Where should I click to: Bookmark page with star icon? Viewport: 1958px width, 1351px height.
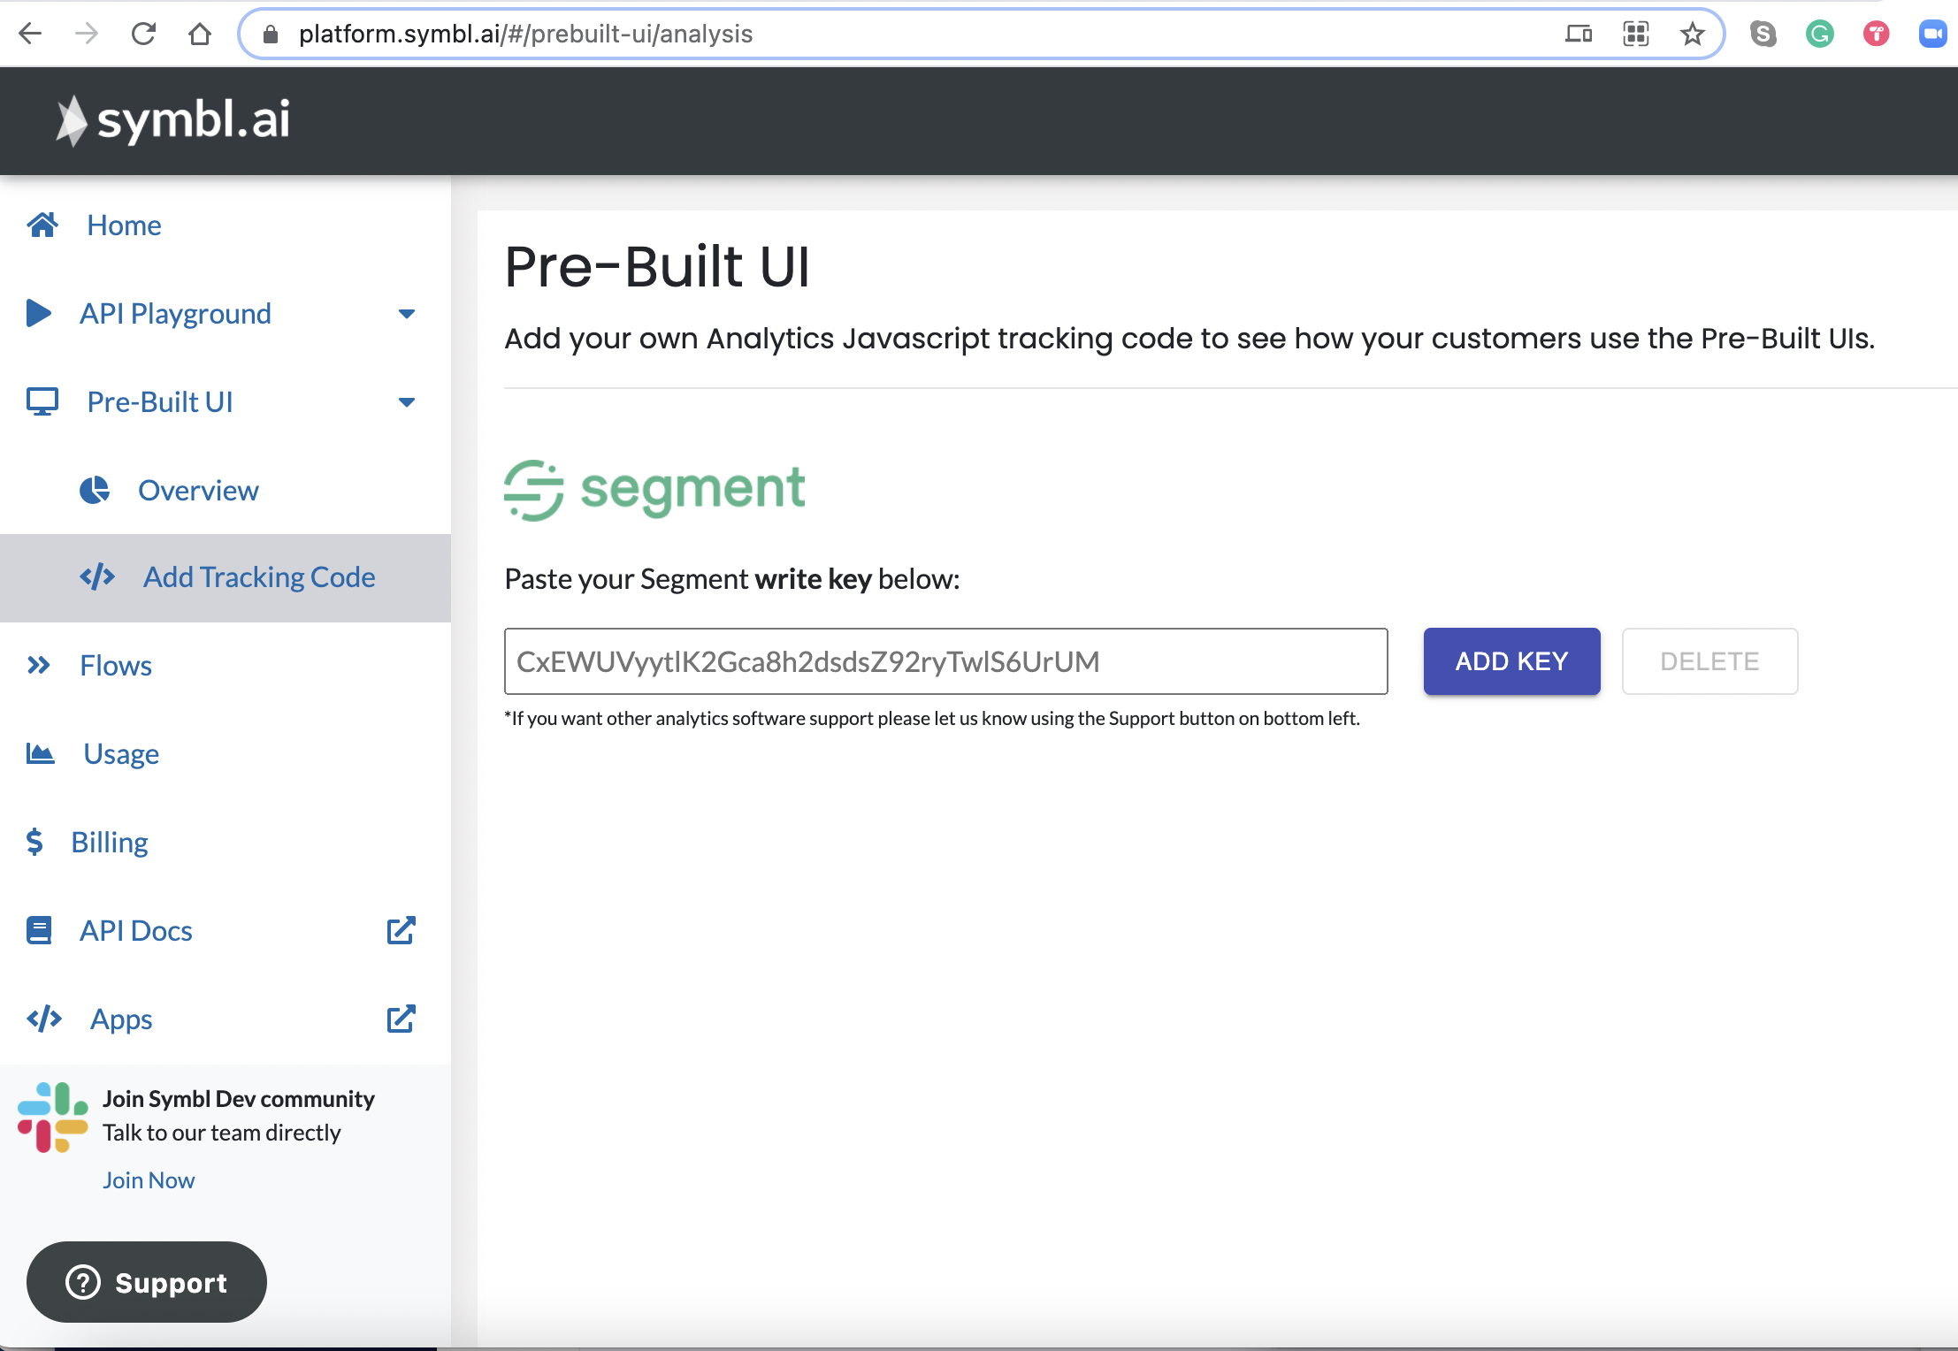click(1692, 34)
